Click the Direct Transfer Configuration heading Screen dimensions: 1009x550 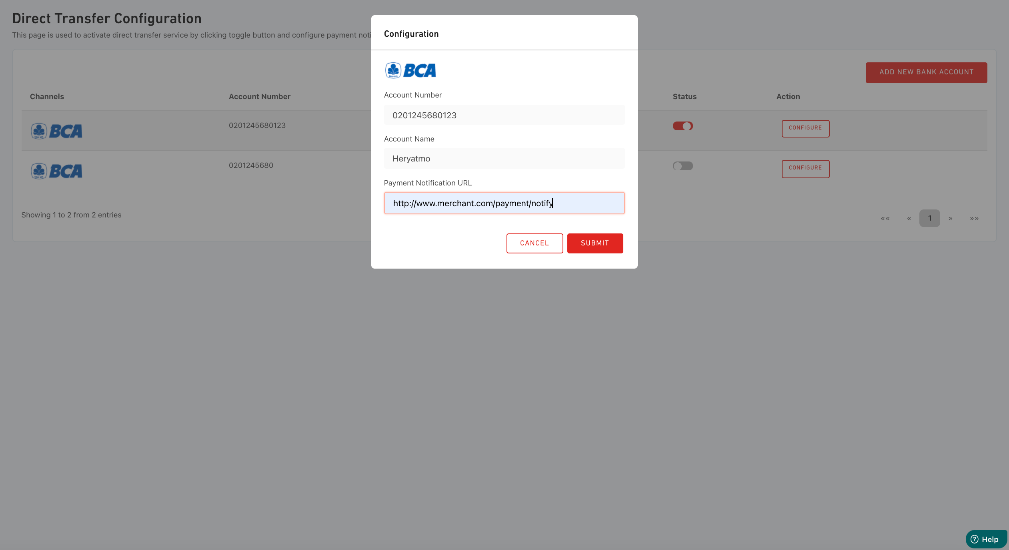coord(107,18)
